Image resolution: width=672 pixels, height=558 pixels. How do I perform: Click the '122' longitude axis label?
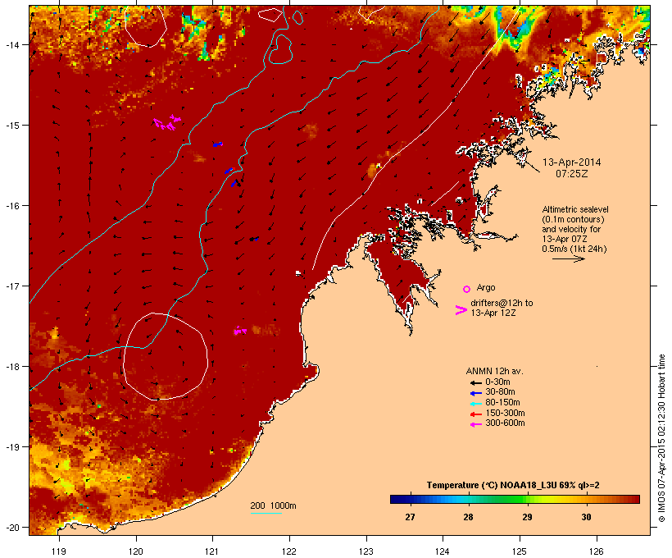(x=289, y=551)
